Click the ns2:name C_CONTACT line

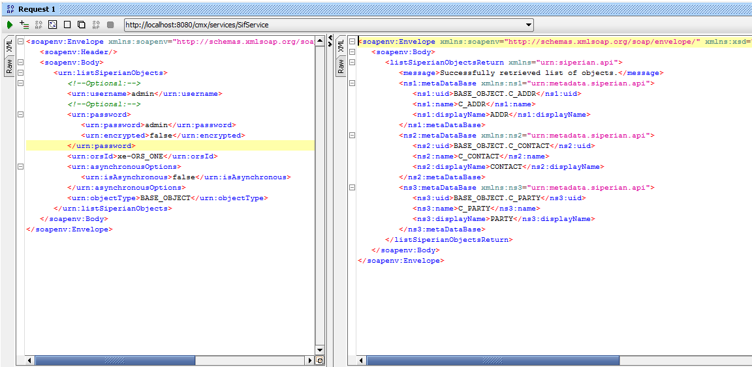(x=480, y=156)
